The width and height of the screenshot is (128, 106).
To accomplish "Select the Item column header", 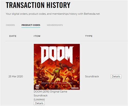I will (x=37, y=36).
